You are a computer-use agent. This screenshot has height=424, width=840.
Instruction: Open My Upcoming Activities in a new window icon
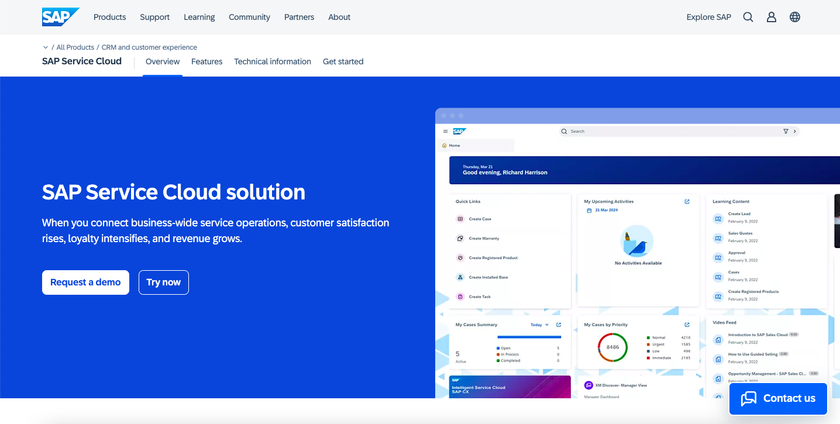pyautogui.click(x=687, y=202)
